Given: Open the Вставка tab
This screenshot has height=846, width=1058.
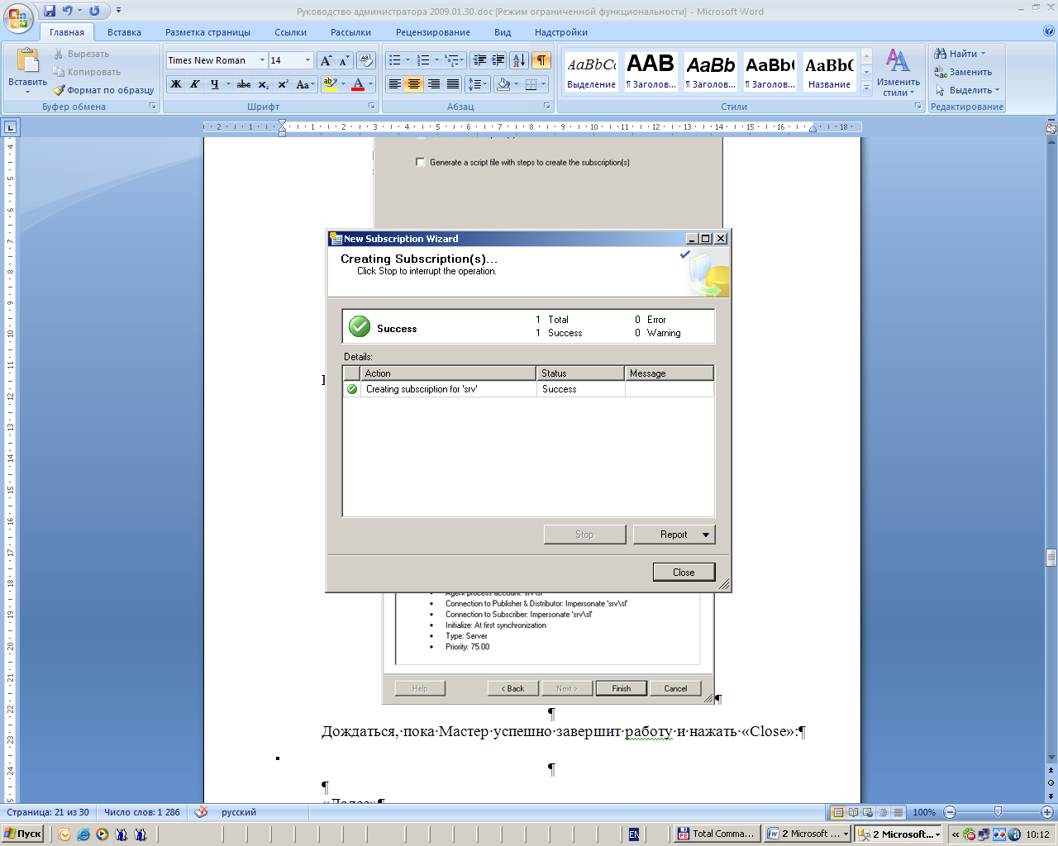Looking at the screenshot, I should [124, 32].
